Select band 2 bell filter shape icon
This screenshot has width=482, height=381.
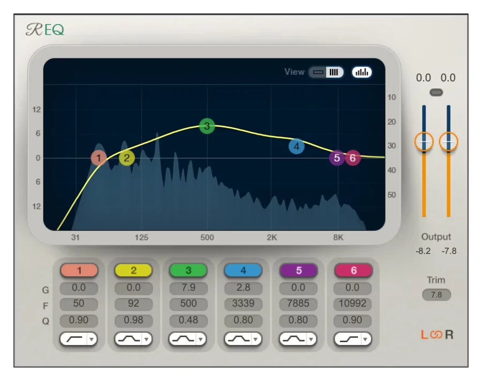pos(129,339)
